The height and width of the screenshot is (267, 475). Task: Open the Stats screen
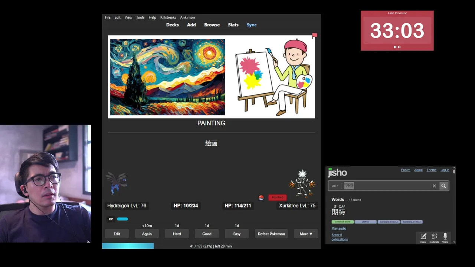(233, 25)
